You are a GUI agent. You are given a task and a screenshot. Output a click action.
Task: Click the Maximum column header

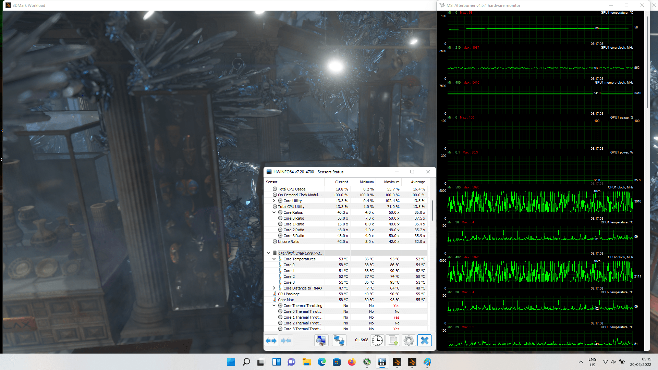(x=391, y=182)
